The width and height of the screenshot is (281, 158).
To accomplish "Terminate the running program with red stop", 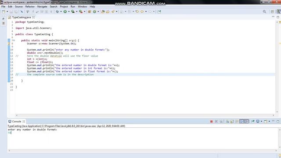I will tap(211, 122).
